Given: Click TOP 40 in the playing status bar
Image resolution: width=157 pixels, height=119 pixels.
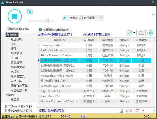Looking at the screenshot, I should [x=65, y=116].
